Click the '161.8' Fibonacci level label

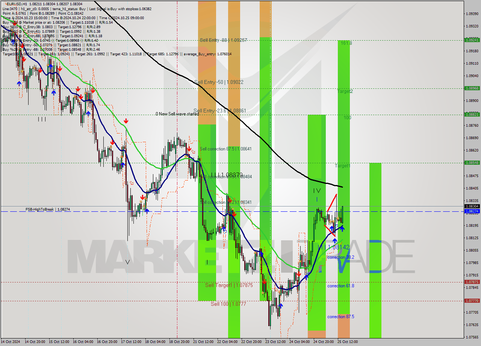(346, 43)
